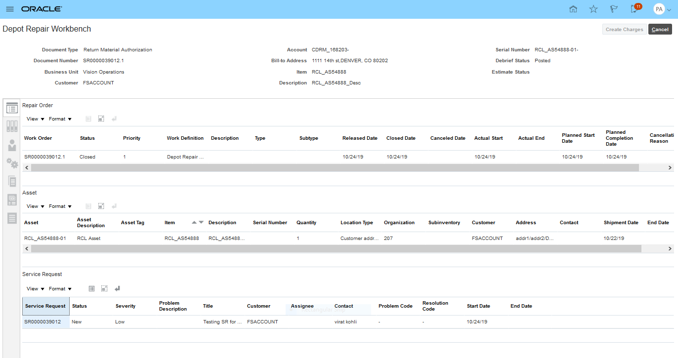View notifications bell with 11 badge

click(635, 9)
